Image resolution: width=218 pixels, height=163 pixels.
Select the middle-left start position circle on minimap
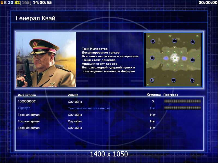(152, 58)
